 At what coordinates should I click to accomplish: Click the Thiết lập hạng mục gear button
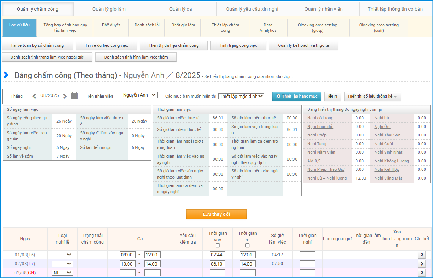[x=297, y=96]
